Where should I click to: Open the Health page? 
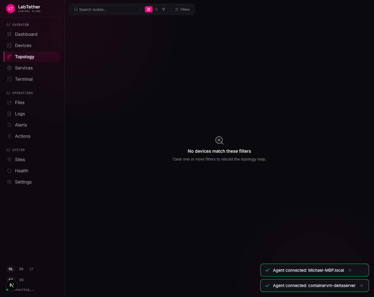(x=32, y=171)
